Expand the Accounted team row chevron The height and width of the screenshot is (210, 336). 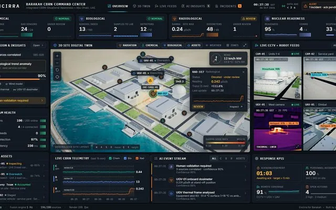point(44,186)
